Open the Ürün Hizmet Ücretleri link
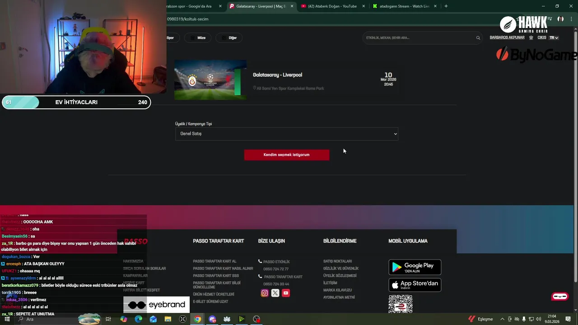This screenshot has width=578, height=325. pyautogui.click(x=214, y=294)
